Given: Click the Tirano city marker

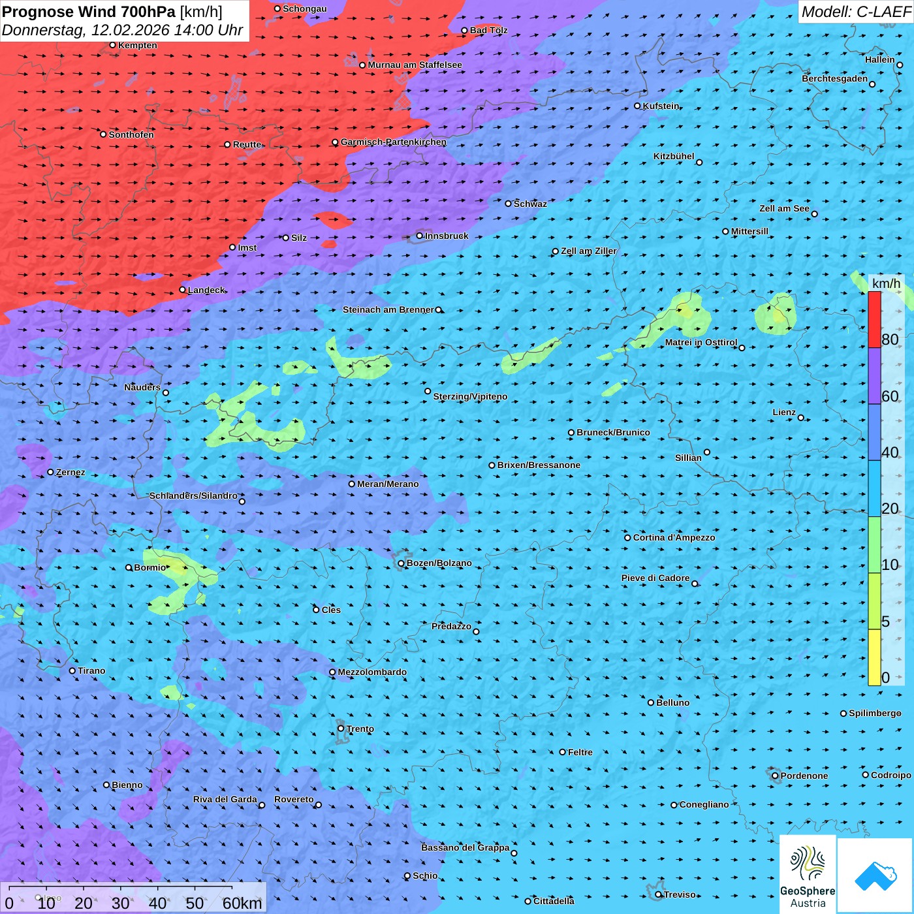Looking at the screenshot, I should (x=72, y=670).
